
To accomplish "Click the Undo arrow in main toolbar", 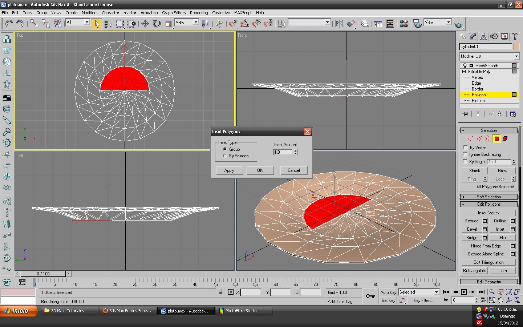I will [x=9, y=24].
